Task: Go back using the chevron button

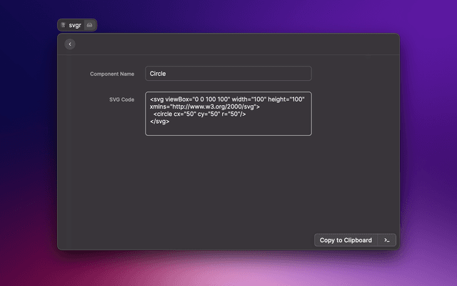Action: point(69,44)
